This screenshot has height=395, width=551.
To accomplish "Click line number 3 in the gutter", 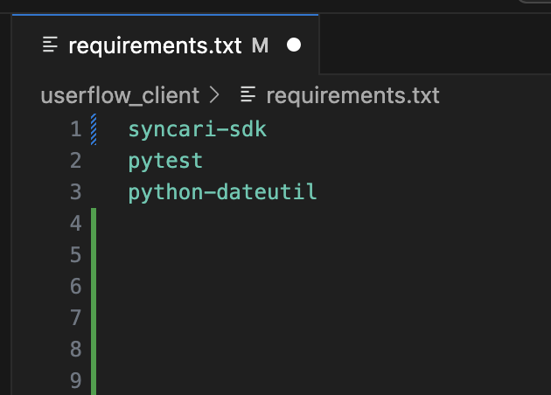I will pos(74,191).
